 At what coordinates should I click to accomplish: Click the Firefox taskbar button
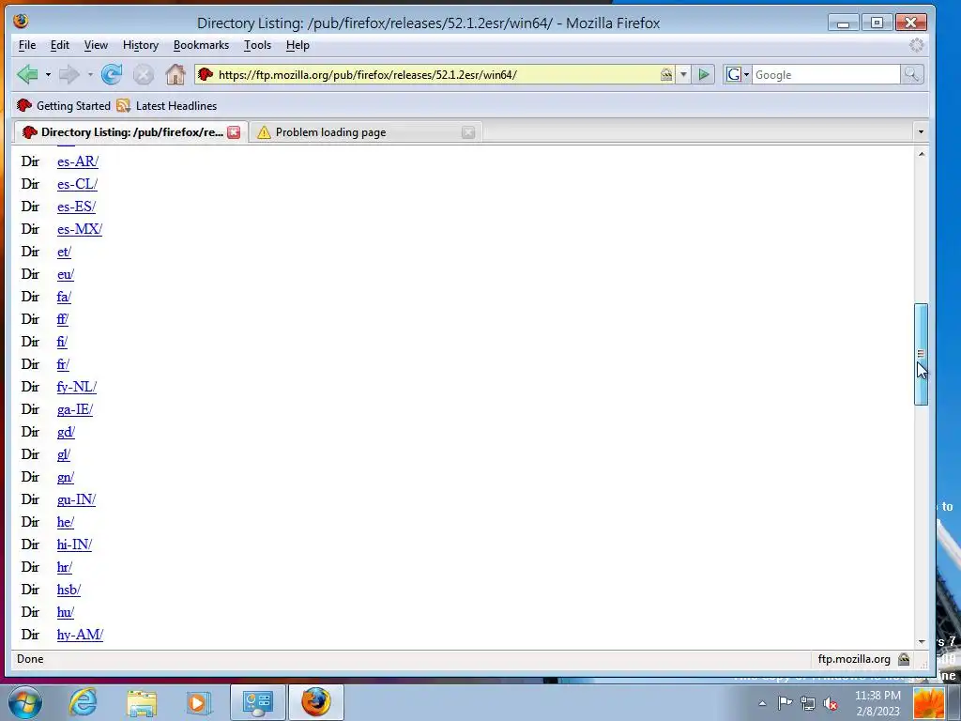315,702
